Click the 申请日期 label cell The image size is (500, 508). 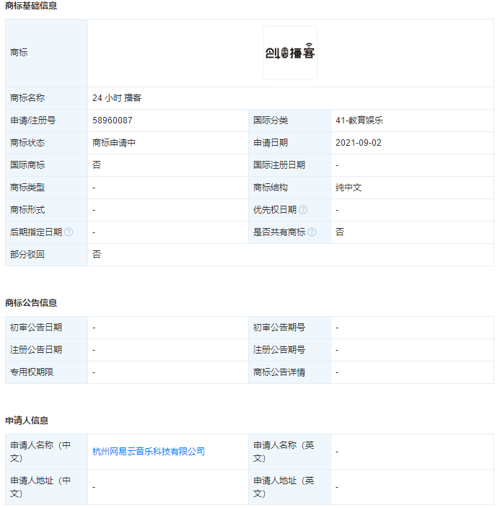(290, 143)
